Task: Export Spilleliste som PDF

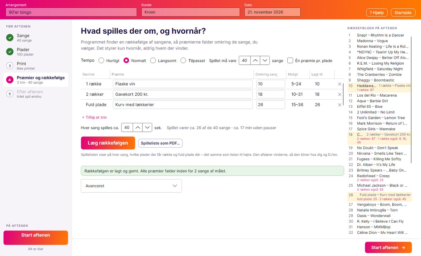Action: pos(160,143)
